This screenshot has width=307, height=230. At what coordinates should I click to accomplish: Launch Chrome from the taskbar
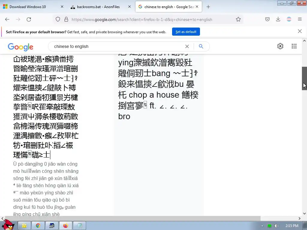[38, 226]
